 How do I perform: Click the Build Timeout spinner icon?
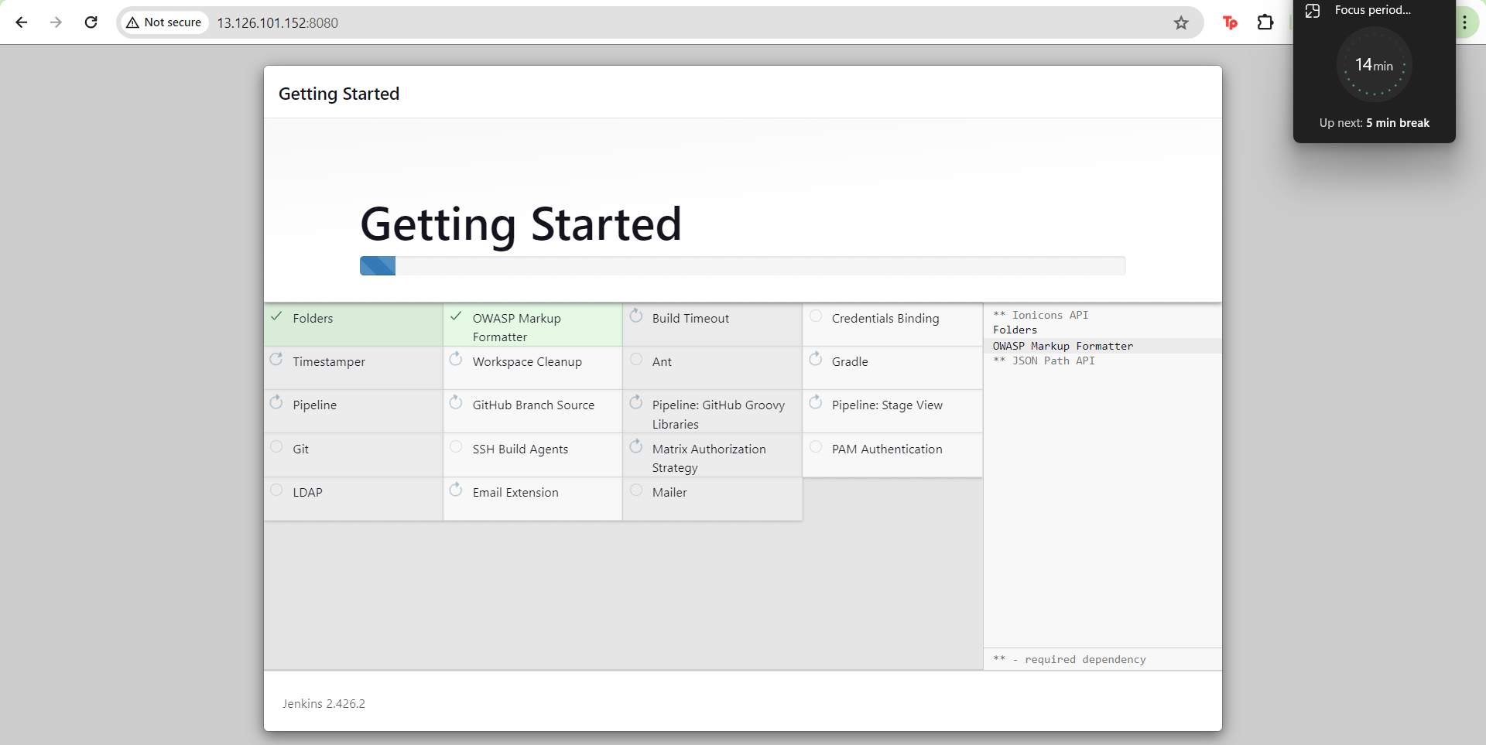(x=636, y=316)
